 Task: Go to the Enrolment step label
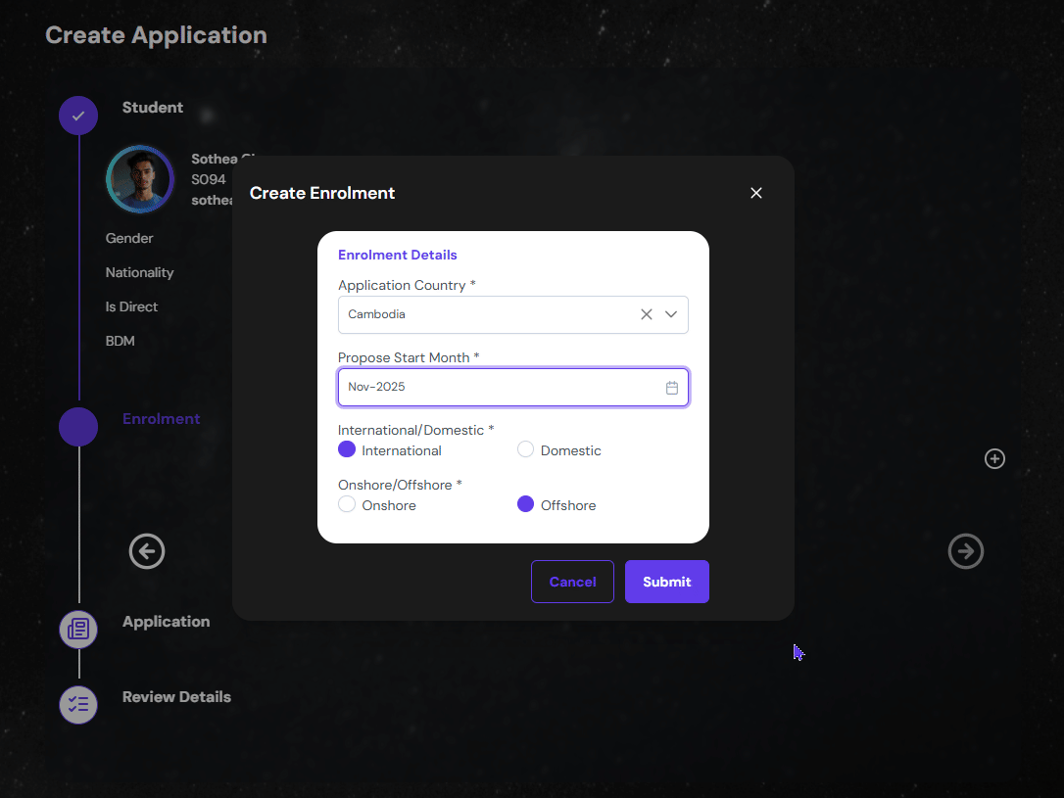click(x=161, y=419)
